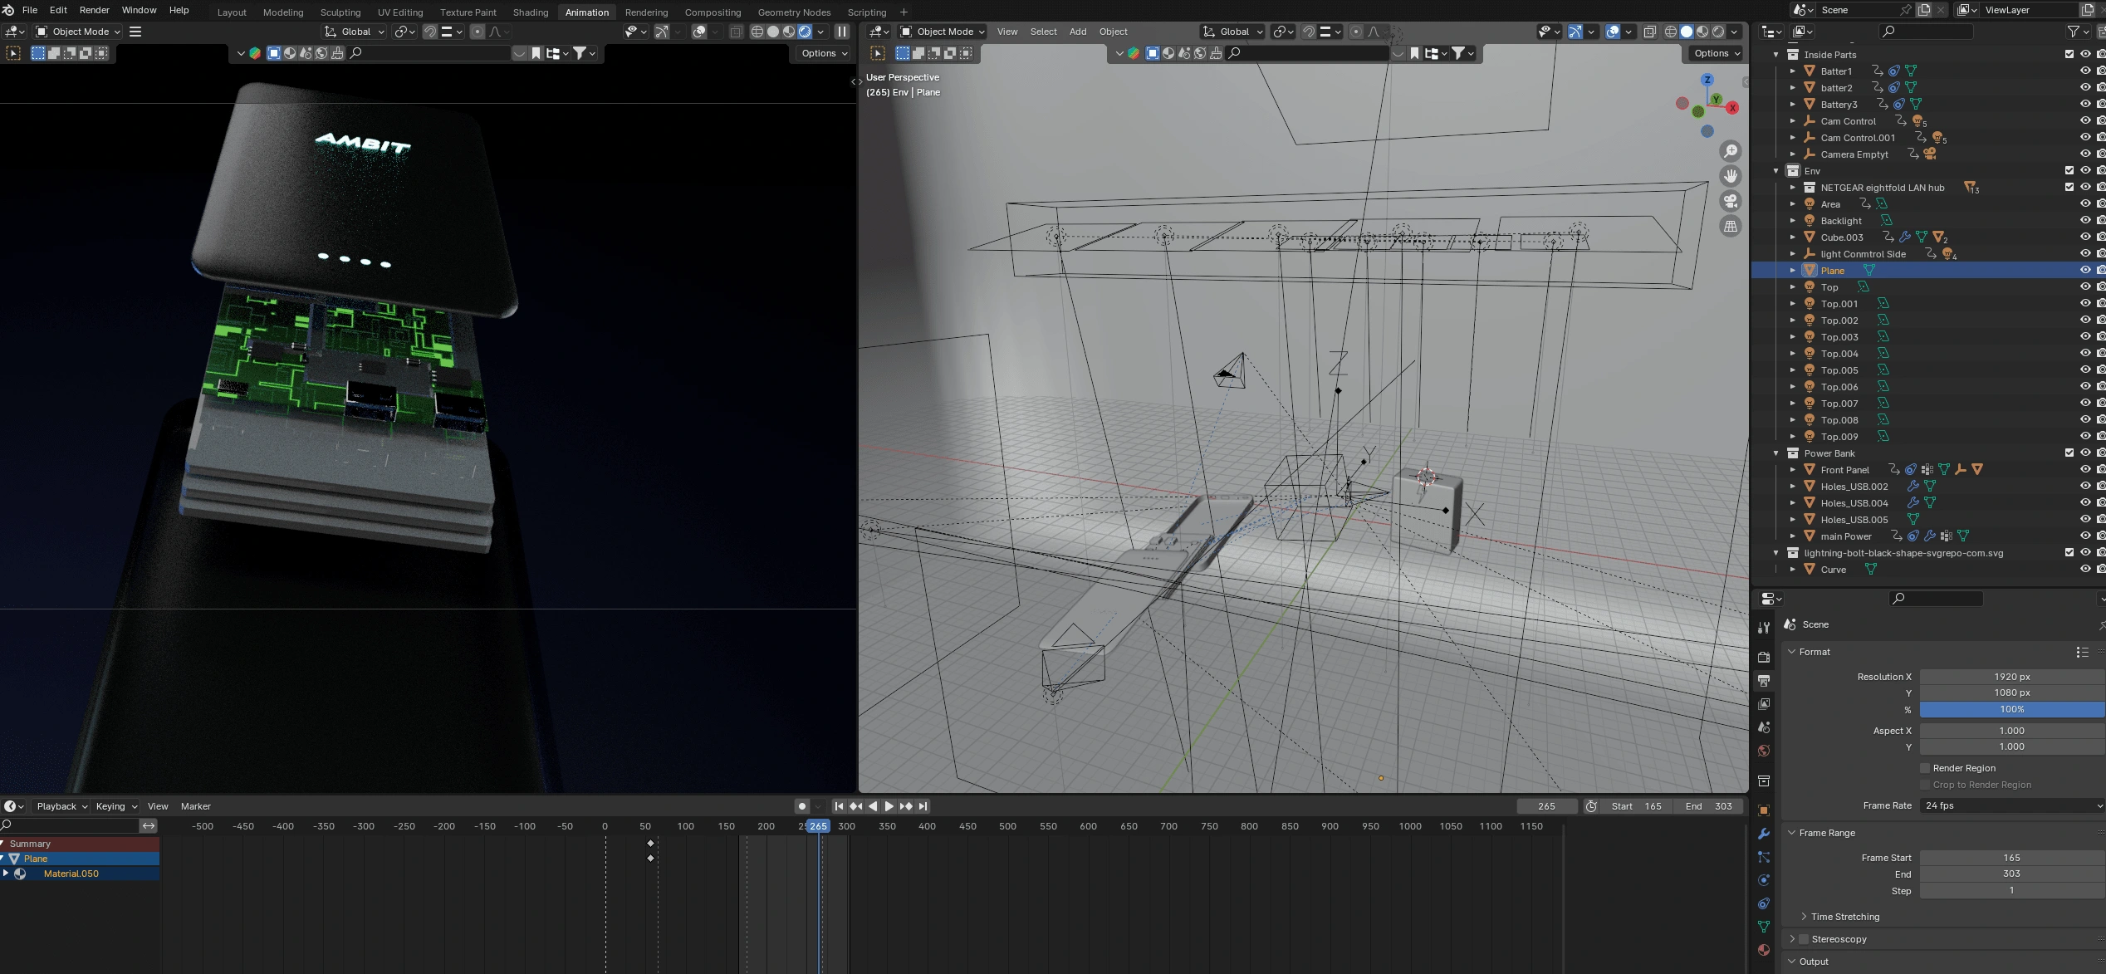Click the pan hand viewport gizmo icon

coord(1731,176)
